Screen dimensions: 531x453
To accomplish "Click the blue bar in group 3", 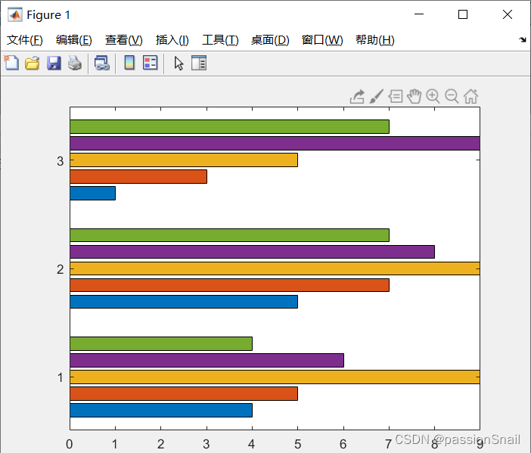I will (93, 193).
